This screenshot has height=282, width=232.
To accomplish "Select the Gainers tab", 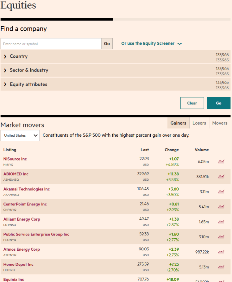I will pos(178,123).
